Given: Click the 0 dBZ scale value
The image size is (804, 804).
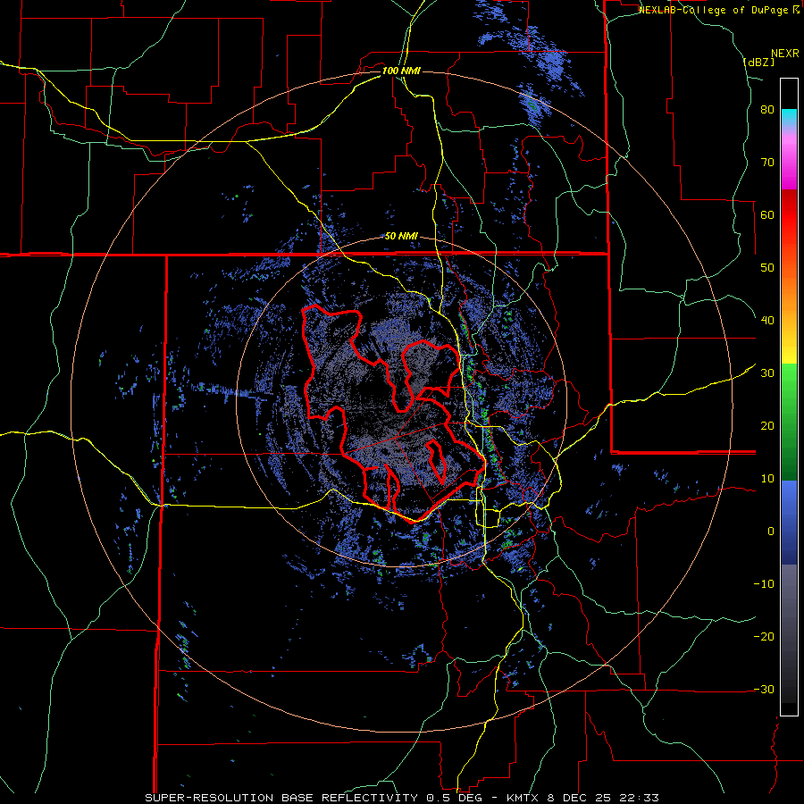Looking at the screenshot, I should click(x=771, y=532).
